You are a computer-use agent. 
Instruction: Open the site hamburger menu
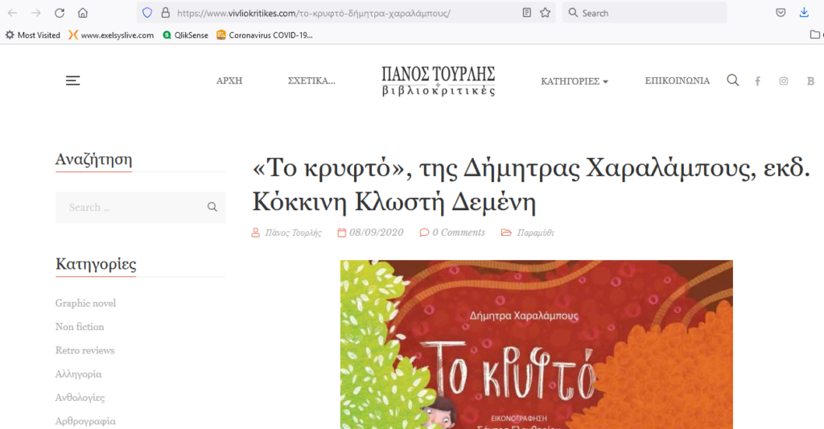coord(73,80)
